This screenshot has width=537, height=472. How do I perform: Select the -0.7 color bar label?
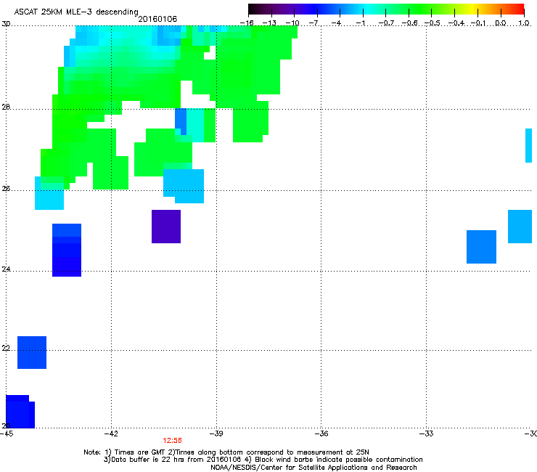(x=386, y=23)
